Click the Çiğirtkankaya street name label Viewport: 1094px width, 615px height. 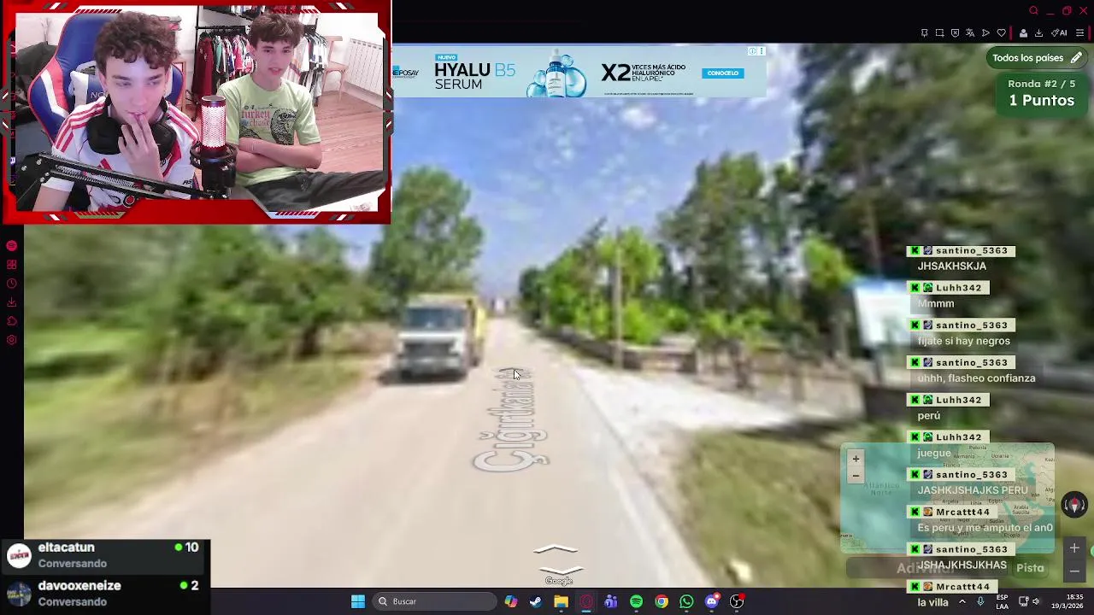point(513,419)
